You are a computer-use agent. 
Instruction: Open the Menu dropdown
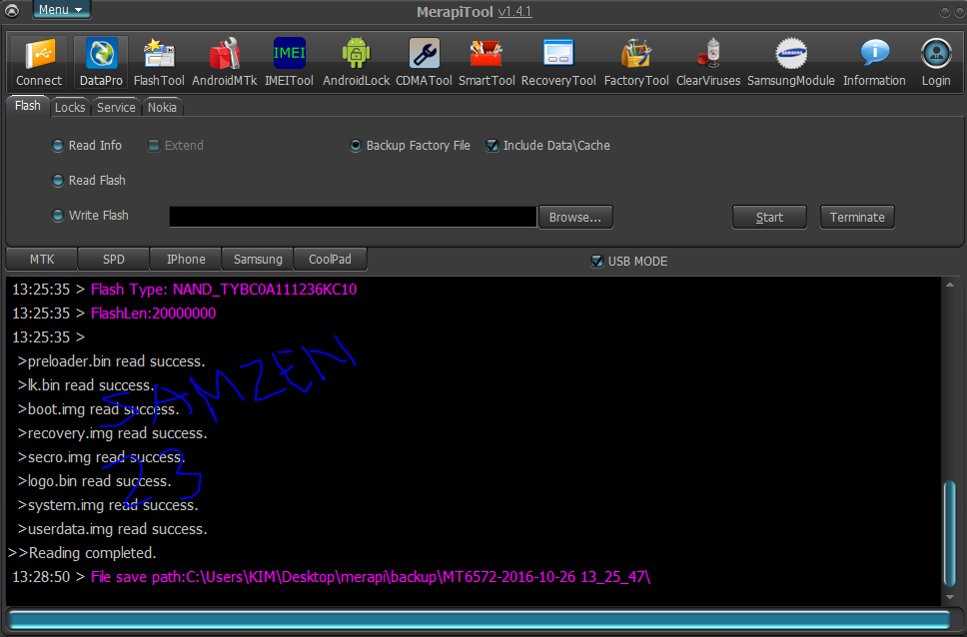point(61,10)
